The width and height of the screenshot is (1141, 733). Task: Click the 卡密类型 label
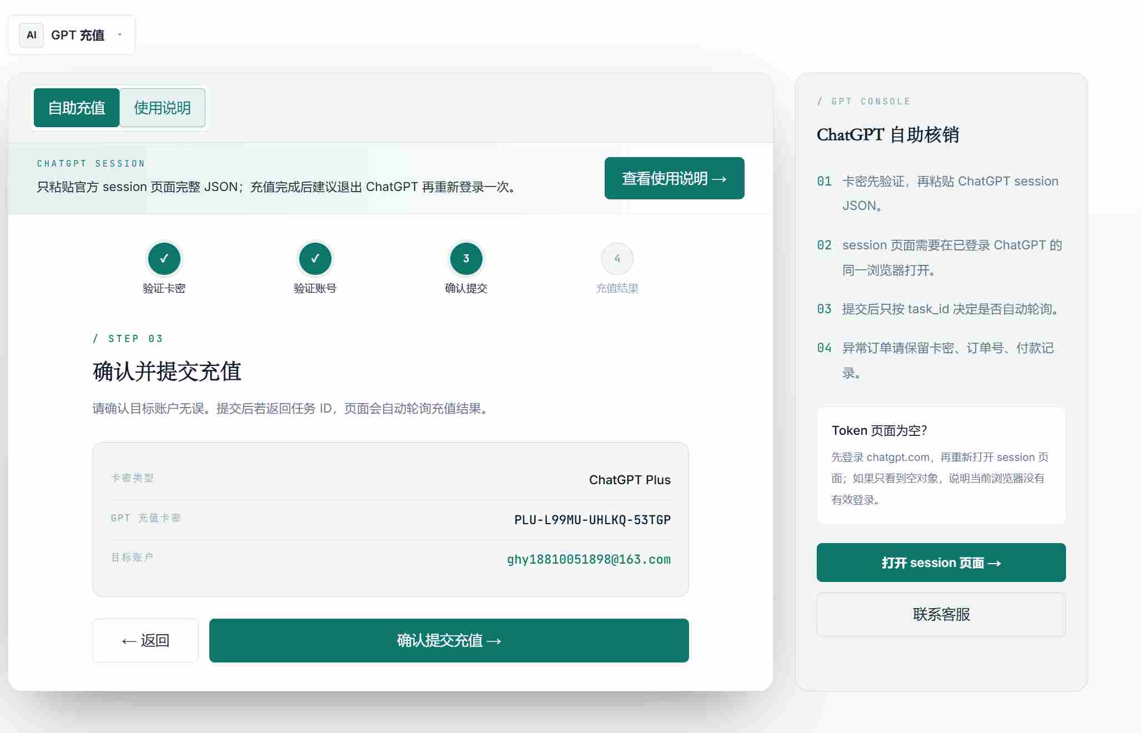pos(132,478)
